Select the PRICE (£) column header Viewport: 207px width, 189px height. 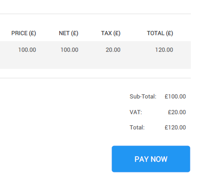(x=24, y=33)
